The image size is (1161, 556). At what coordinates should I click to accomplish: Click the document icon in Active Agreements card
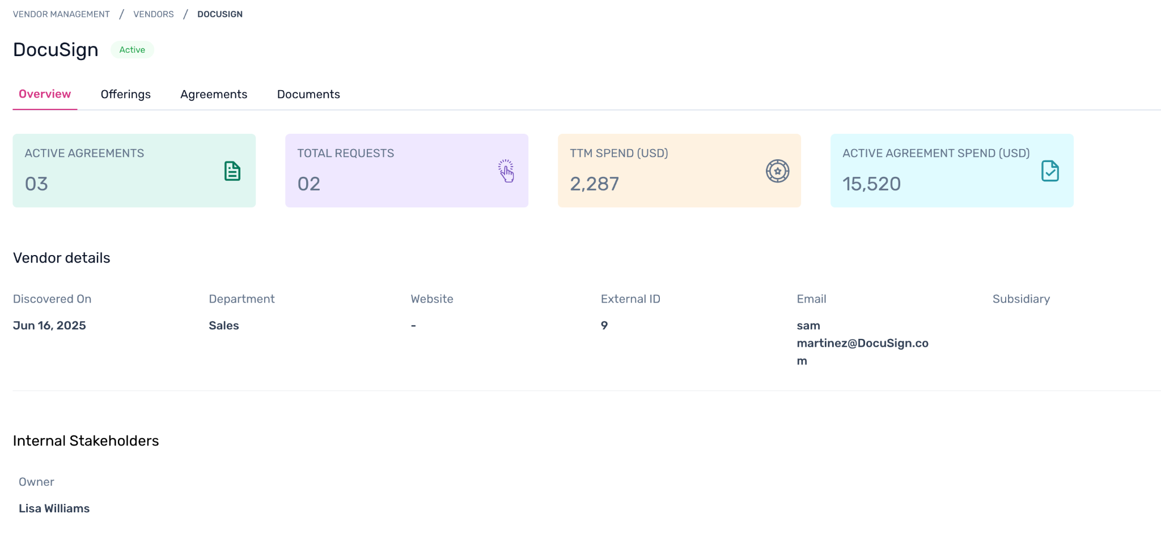click(232, 171)
